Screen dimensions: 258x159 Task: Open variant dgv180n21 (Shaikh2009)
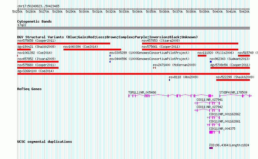pyautogui.click(x=37, y=47)
